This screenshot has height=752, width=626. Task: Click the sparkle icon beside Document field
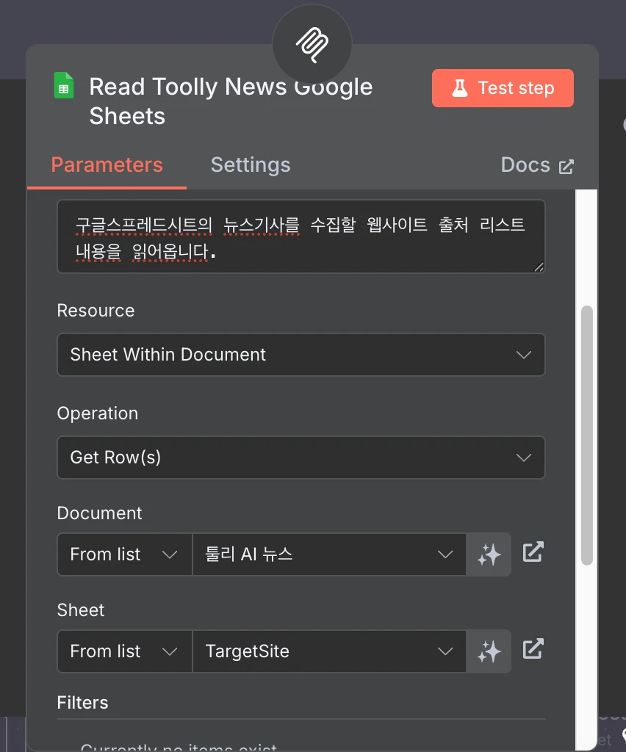point(489,554)
